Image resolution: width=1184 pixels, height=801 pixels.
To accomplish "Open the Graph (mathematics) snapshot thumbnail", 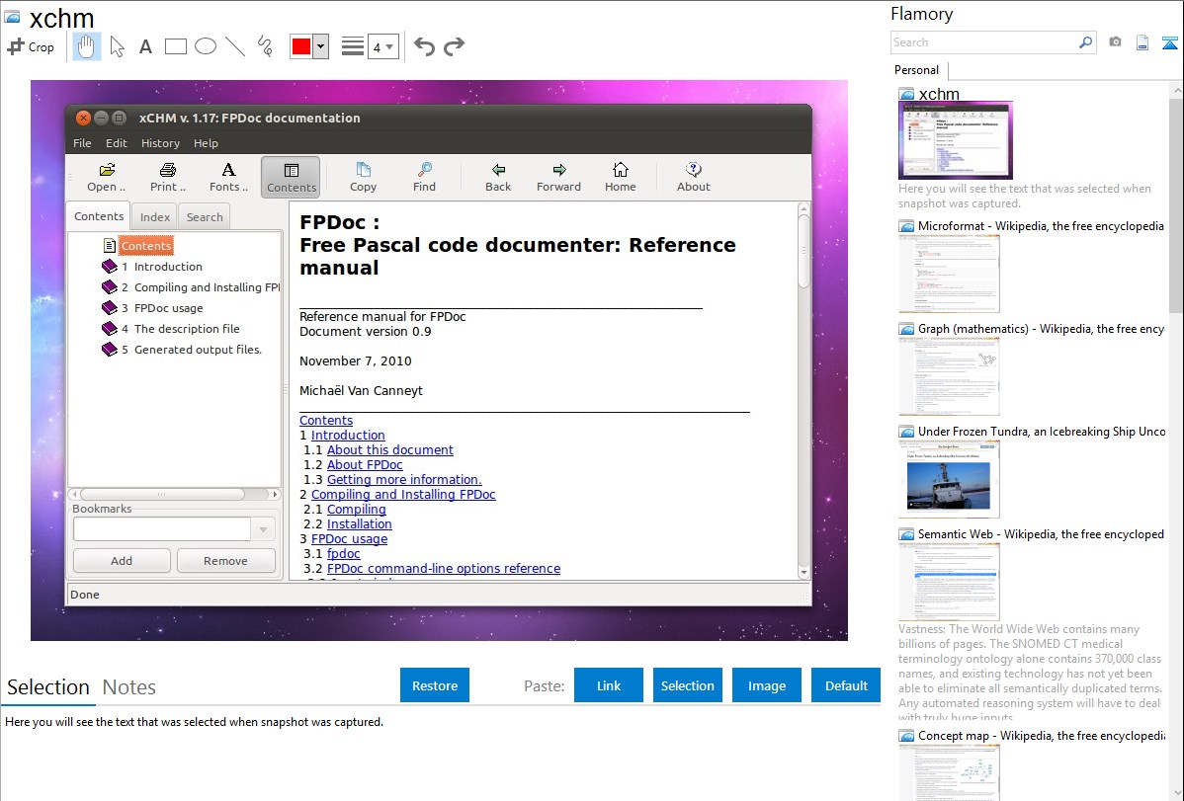I will pyautogui.click(x=949, y=376).
